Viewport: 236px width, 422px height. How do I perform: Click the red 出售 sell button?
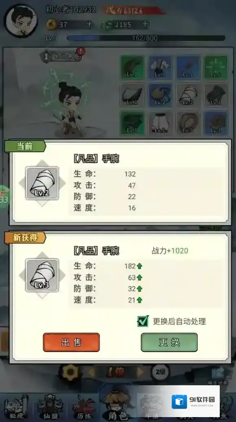click(71, 342)
